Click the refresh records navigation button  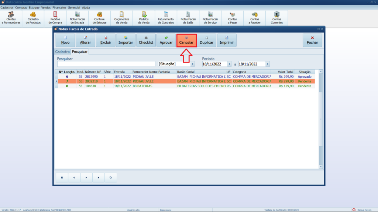pos(110,177)
